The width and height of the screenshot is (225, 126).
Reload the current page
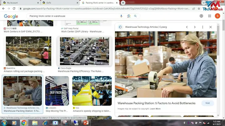tap(14, 9)
